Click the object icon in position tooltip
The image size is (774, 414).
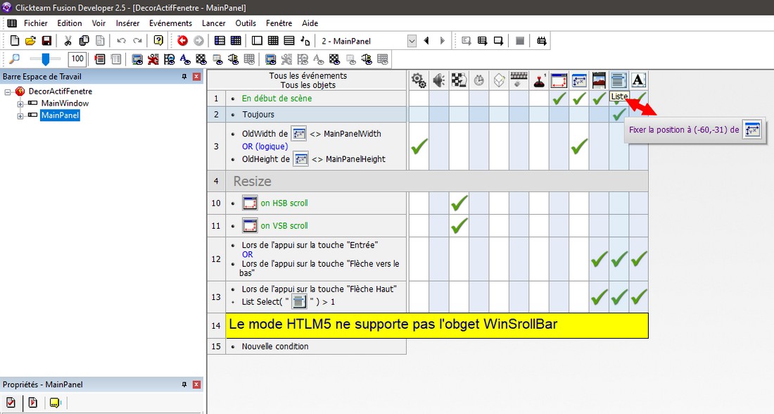click(751, 130)
